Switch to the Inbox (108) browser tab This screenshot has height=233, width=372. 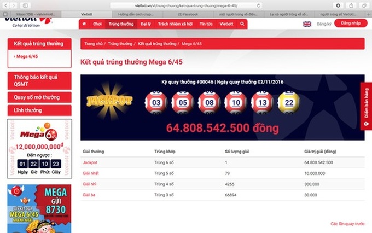36,14
